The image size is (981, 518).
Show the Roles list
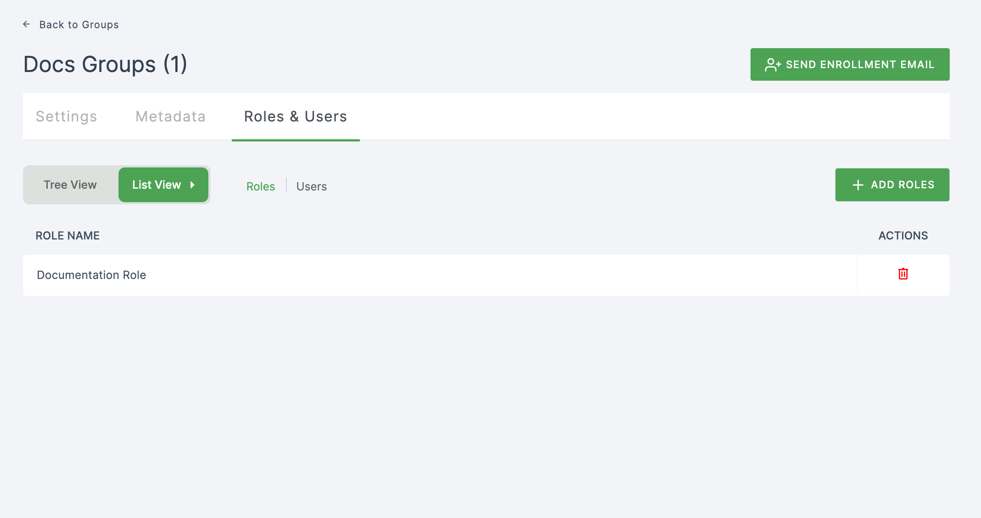pyautogui.click(x=261, y=187)
